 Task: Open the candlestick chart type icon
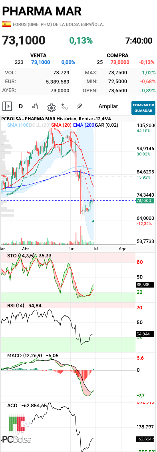coord(35,106)
